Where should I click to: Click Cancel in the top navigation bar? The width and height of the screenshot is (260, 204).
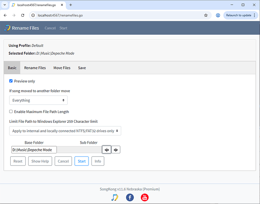point(50,28)
